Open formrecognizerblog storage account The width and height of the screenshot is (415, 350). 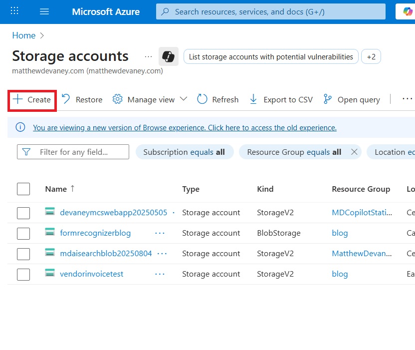(95, 233)
